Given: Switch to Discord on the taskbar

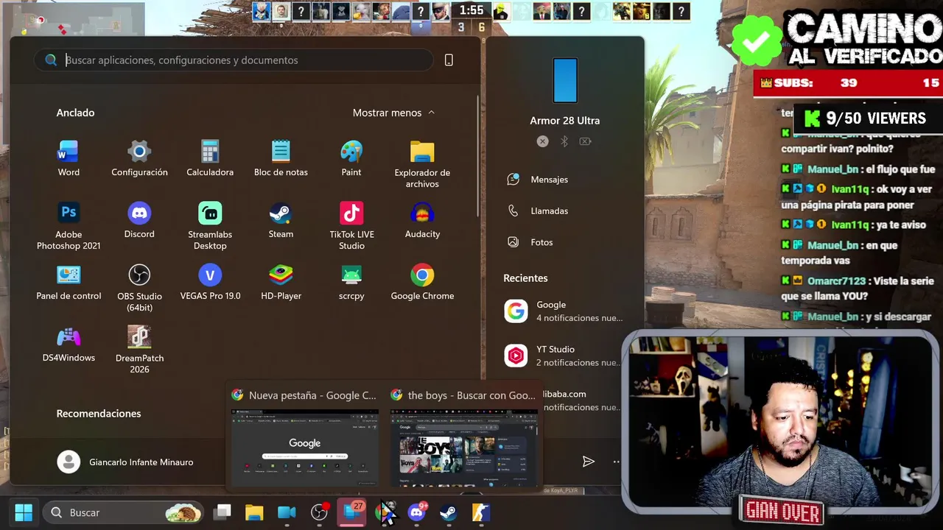Looking at the screenshot, I should pyautogui.click(x=417, y=512).
